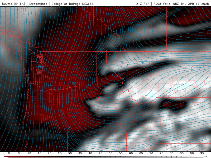Select the colorbar label "65"
Image resolution: width=211 pixels, height=158 pixels.
coord(141,153)
